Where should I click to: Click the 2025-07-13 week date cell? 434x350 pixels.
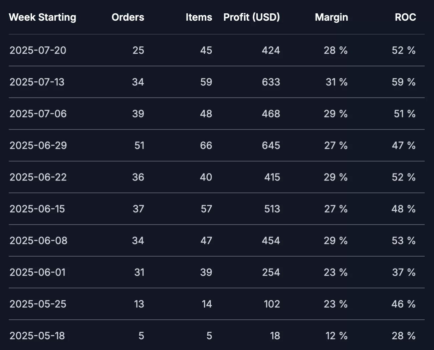(x=37, y=82)
